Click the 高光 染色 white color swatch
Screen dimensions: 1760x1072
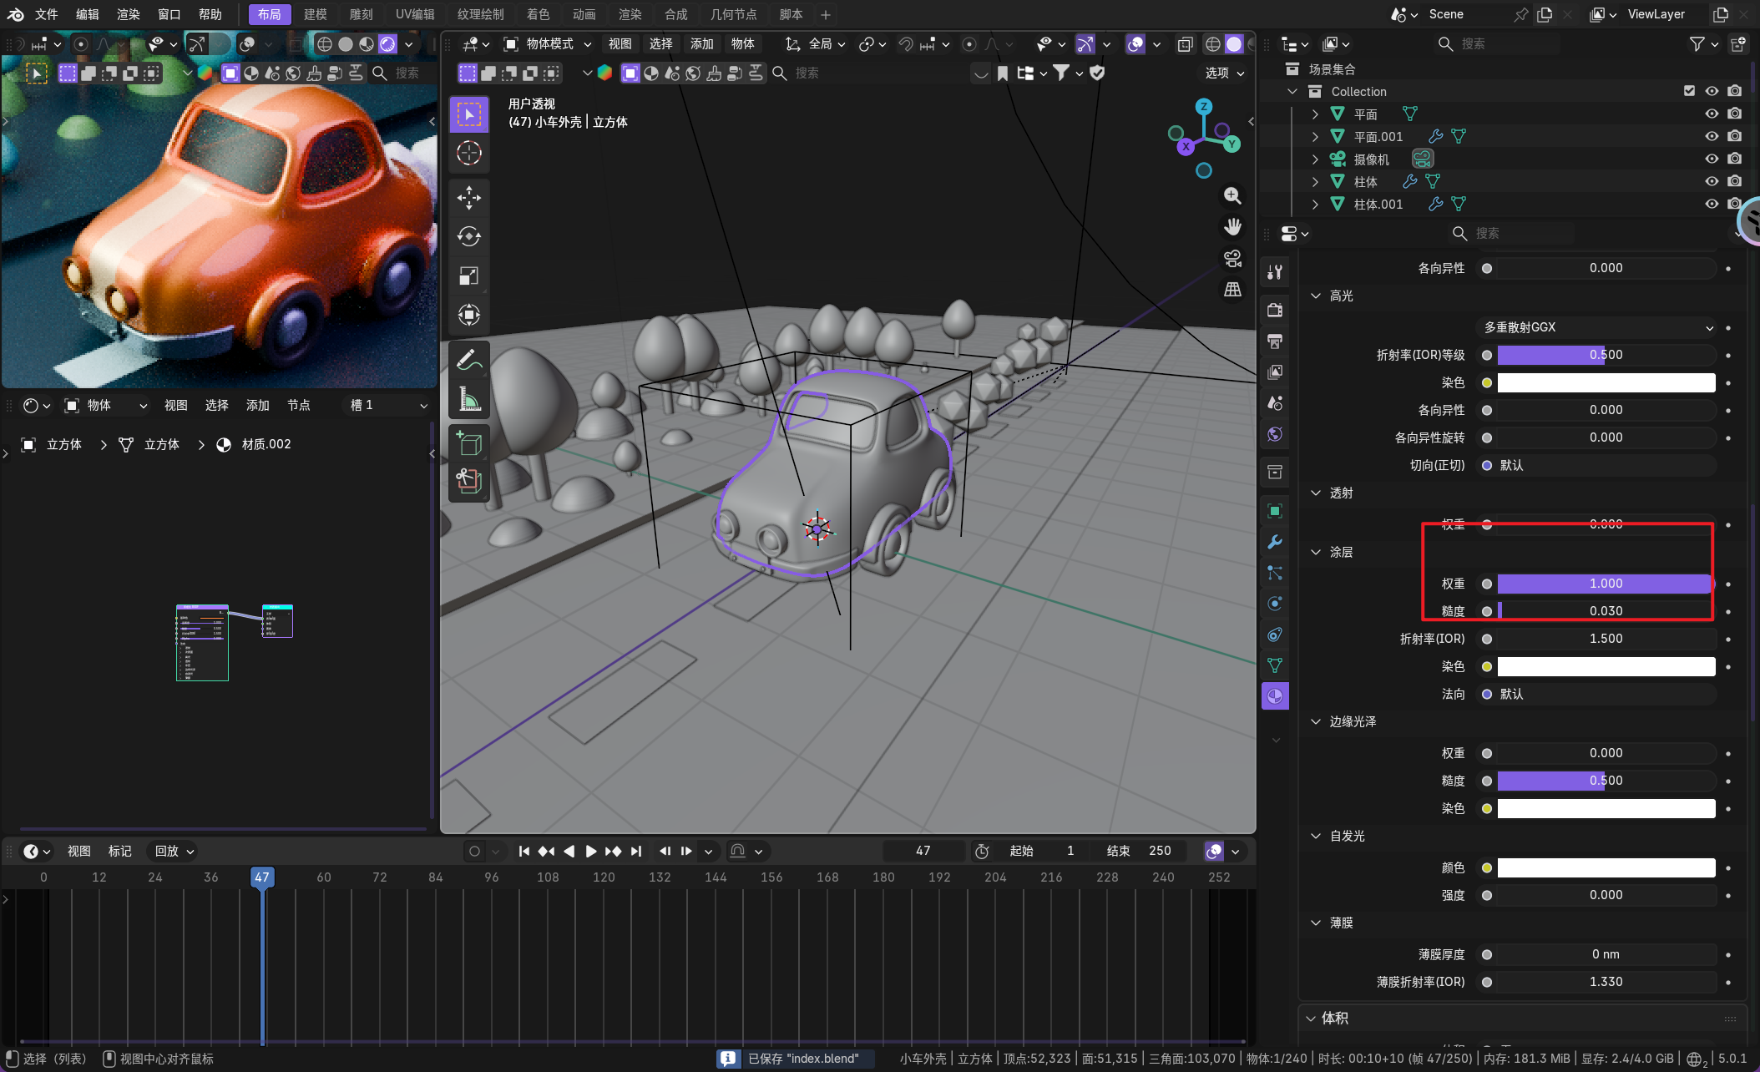coord(1606,382)
